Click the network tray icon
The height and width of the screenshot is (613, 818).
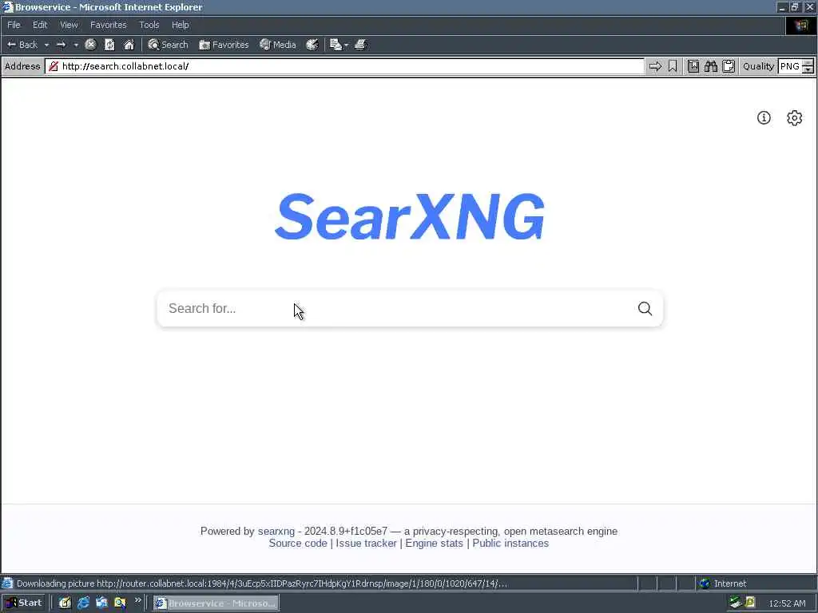pyautogui.click(x=736, y=603)
